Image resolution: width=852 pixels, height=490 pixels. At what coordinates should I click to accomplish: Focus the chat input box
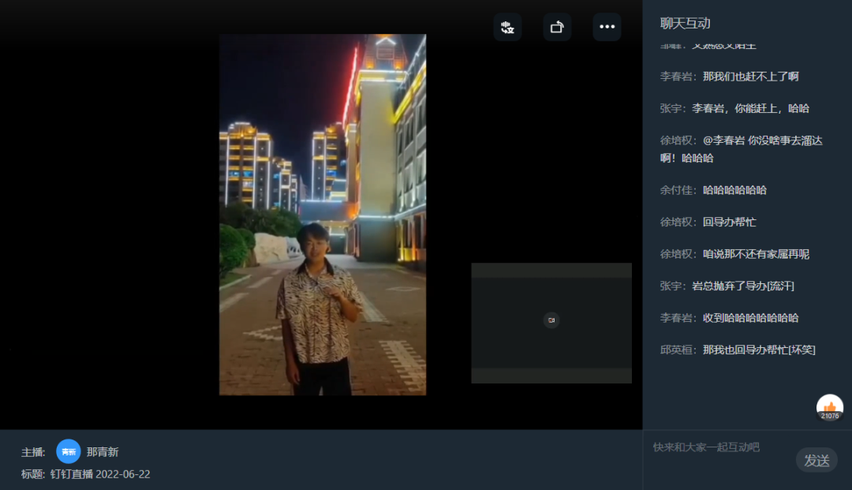click(718, 447)
